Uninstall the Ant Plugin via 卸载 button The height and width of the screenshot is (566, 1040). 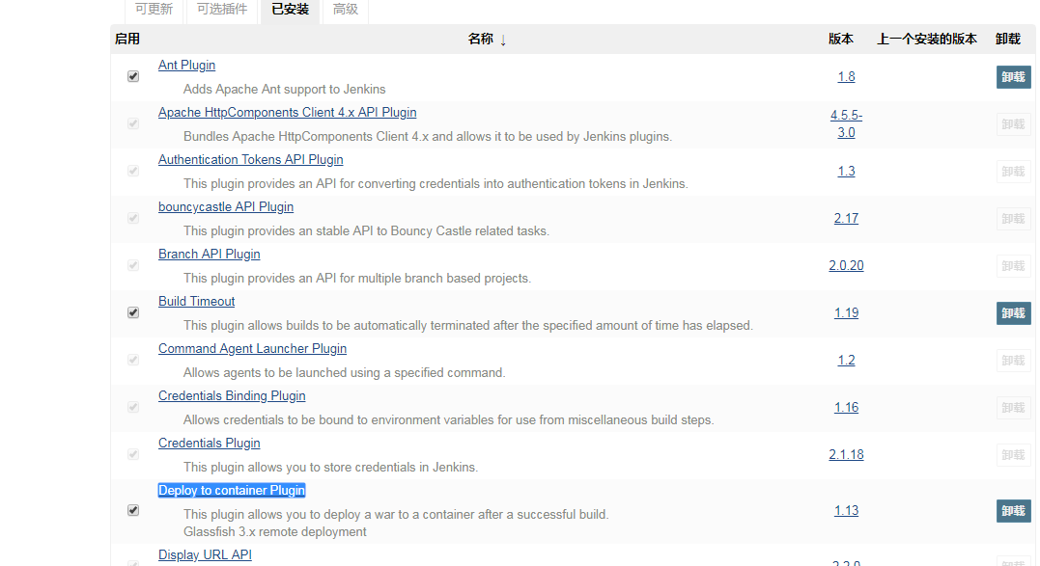coord(1013,76)
